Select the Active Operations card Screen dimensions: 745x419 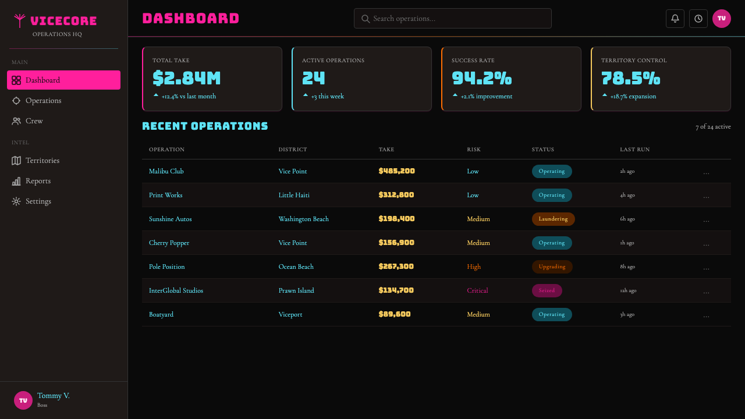361,79
